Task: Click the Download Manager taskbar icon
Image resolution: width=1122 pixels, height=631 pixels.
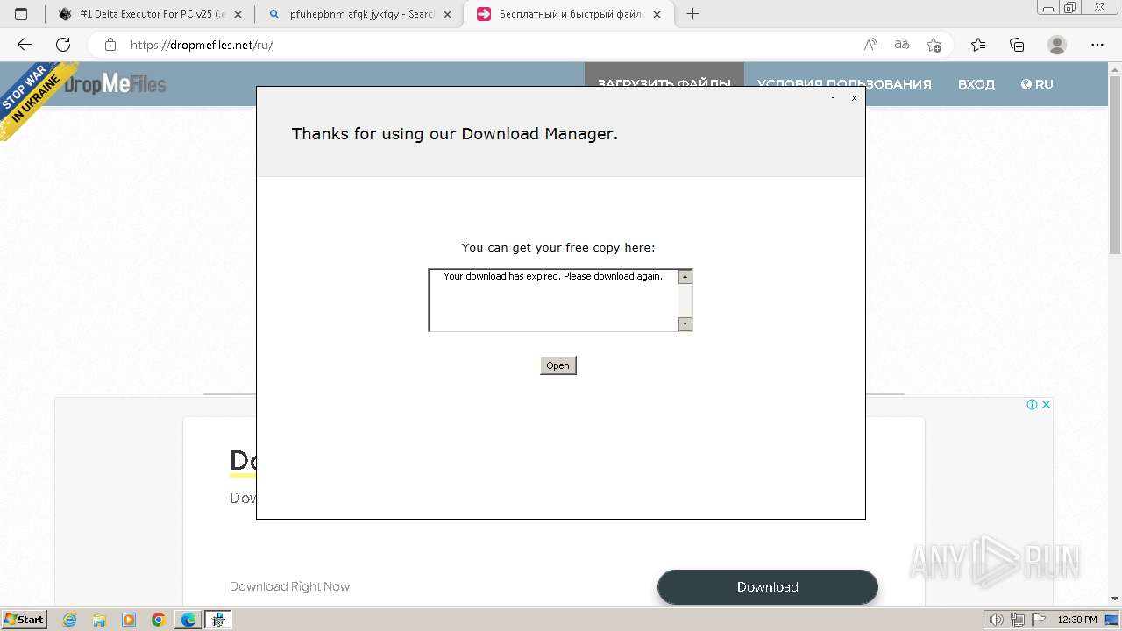Action: tap(219, 620)
